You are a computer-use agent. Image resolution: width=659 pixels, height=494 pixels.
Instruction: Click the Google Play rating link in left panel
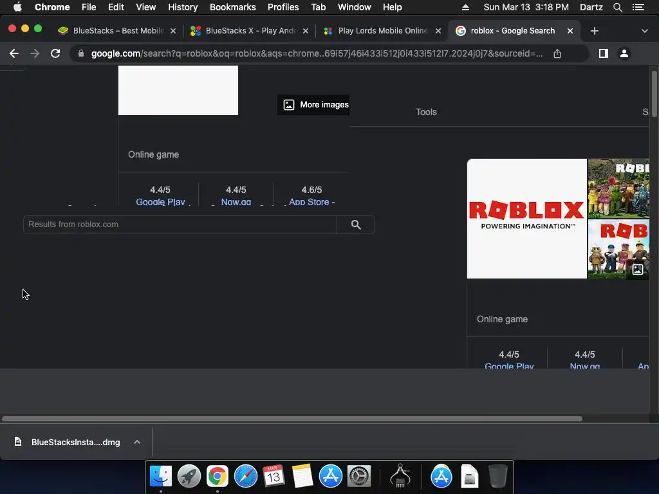pyautogui.click(x=160, y=202)
